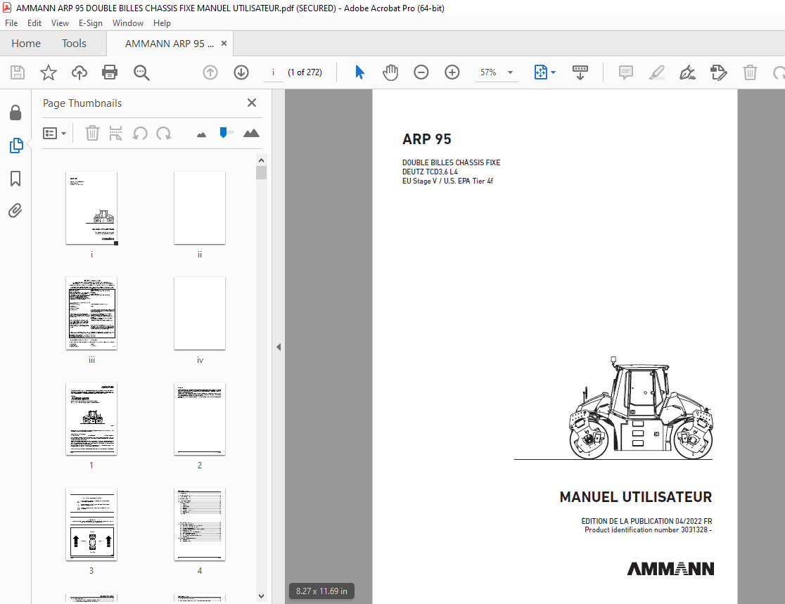The height and width of the screenshot is (604, 785).
Task: Open the Window menu
Action: coord(127,23)
